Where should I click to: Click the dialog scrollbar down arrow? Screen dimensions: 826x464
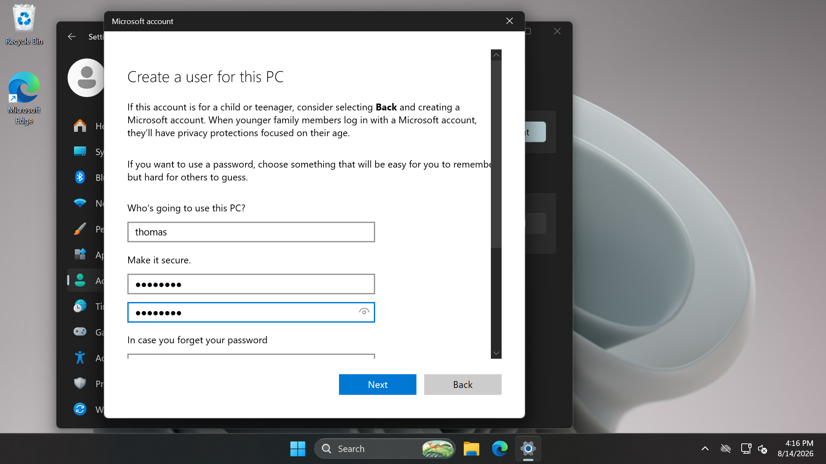coord(496,353)
